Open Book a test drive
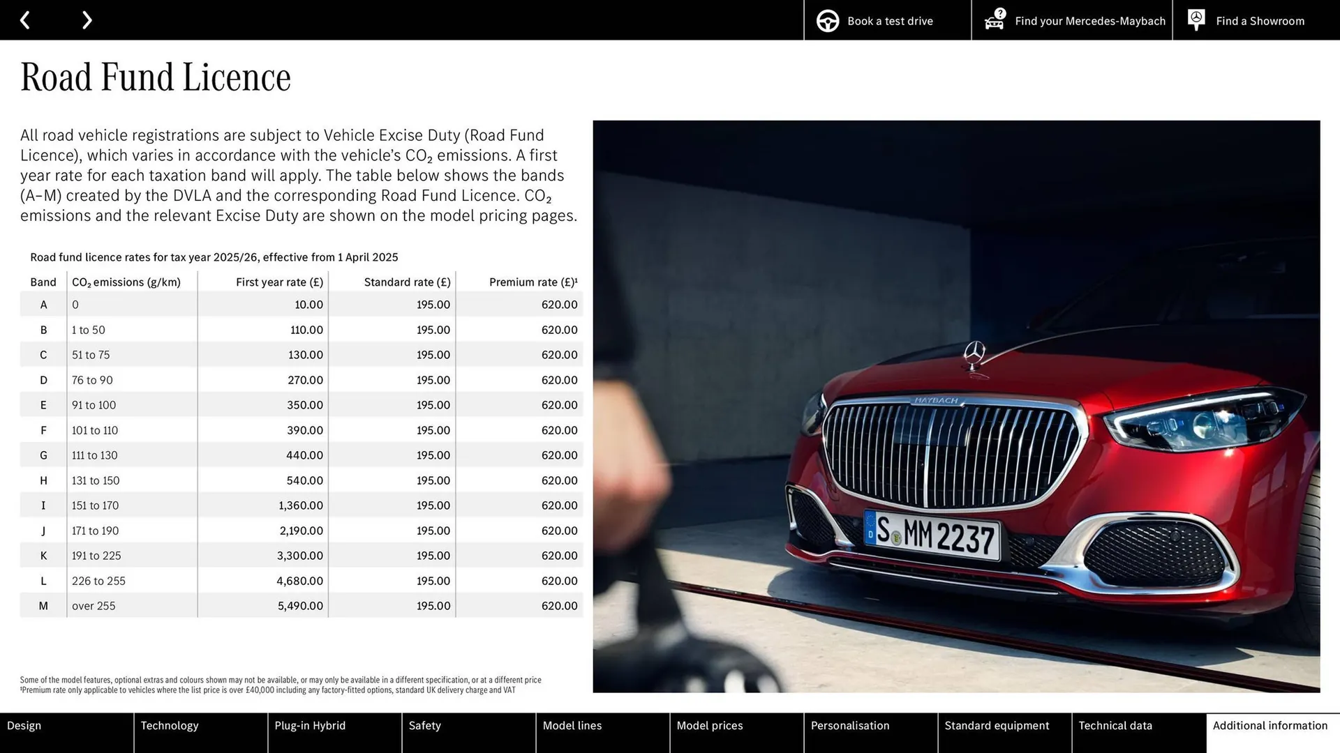The width and height of the screenshot is (1340, 753). 889,21
